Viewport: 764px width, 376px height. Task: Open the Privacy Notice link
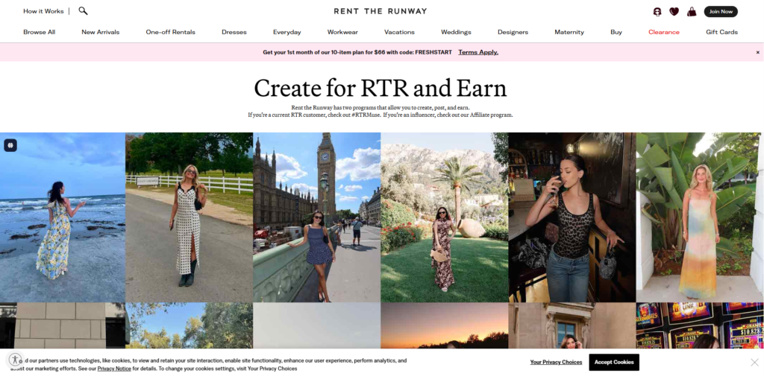114,369
